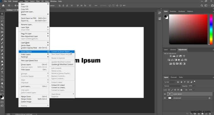Toggle lock transparent pixels in Layers
The width and height of the screenshot is (214, 115).
pyautogui.click(x=169, y=90)
